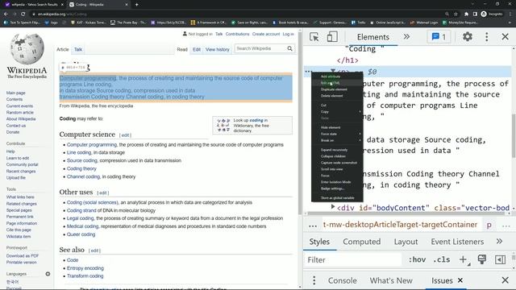Click the browser back arrow

6,14
